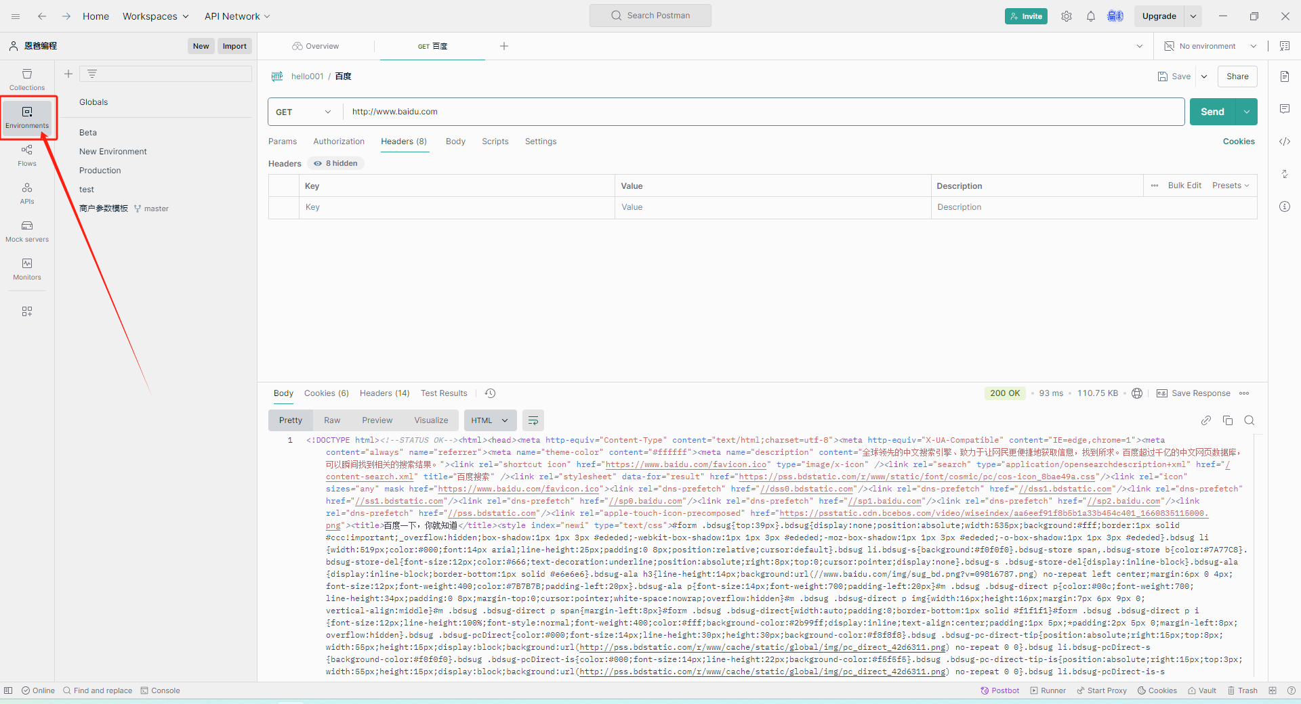Open Postbot from the status bar
Viewport: 1301px width, 704px height.
(x=1000, y=690)
